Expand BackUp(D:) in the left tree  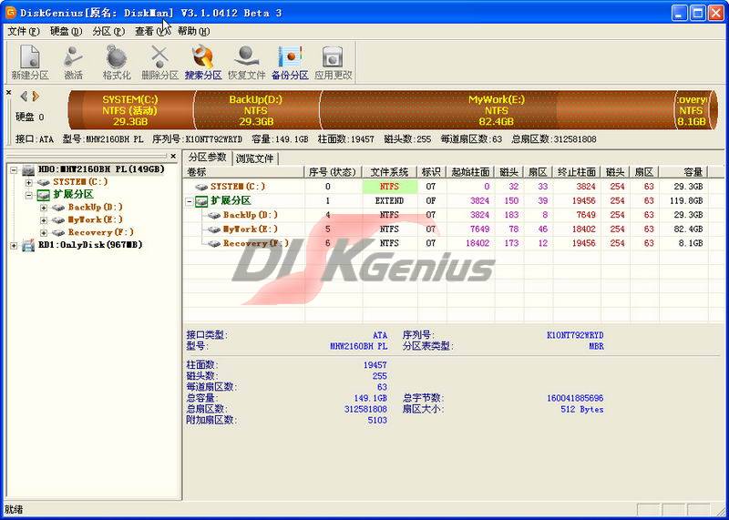[44, 208]
